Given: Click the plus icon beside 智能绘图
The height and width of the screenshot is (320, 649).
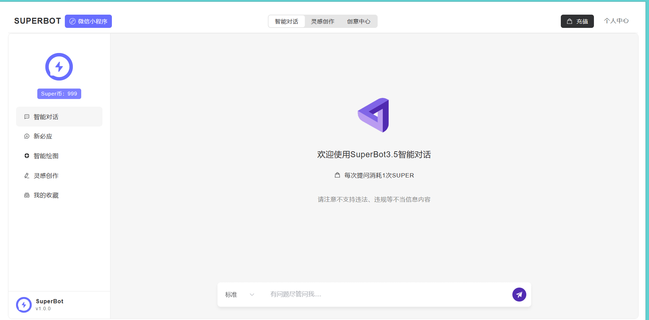Looking at the screenshot, I should [27, 156].
